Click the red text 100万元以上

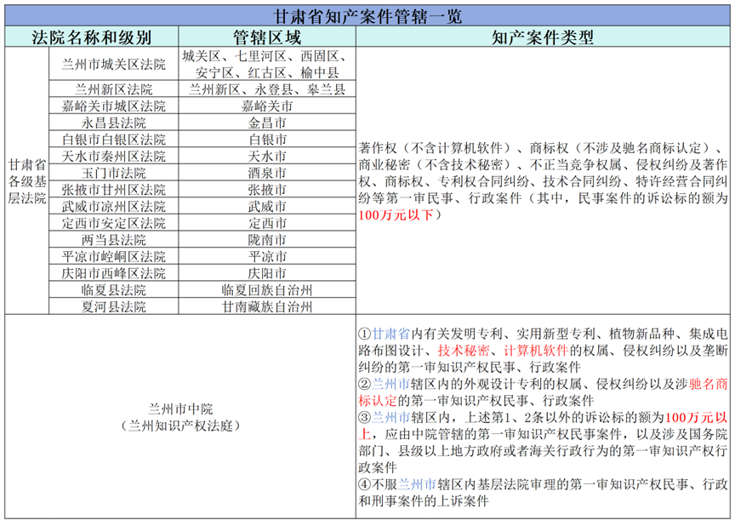tap(696, 418)
